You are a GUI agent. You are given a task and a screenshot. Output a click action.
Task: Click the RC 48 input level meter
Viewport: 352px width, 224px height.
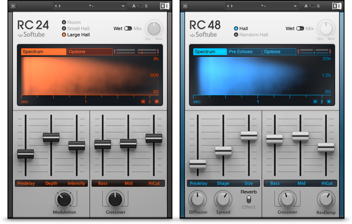click(306, 51)
